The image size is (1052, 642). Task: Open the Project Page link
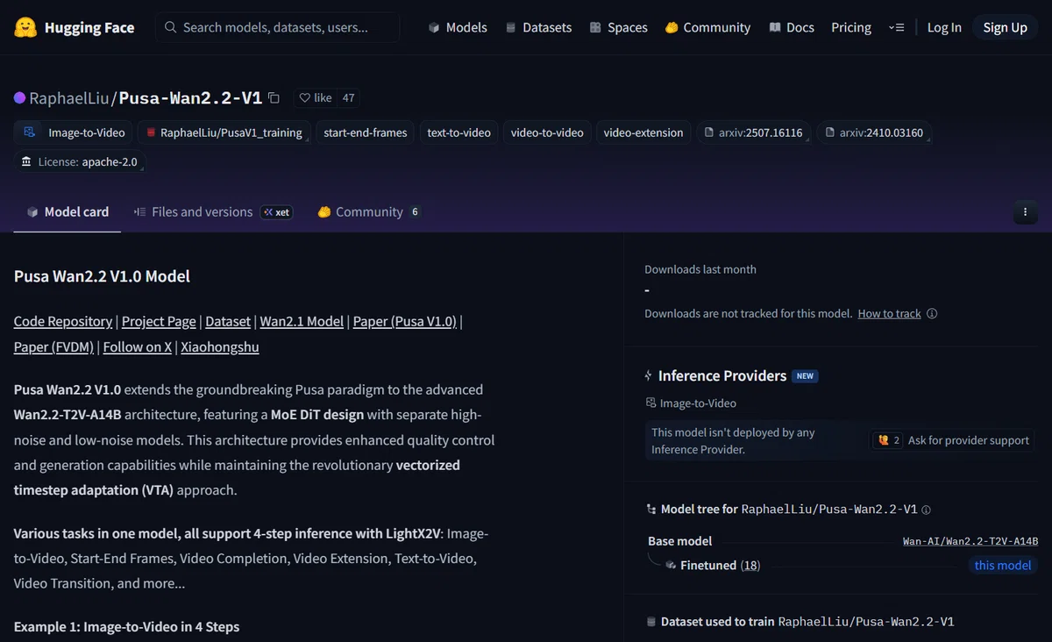[159, 321]
